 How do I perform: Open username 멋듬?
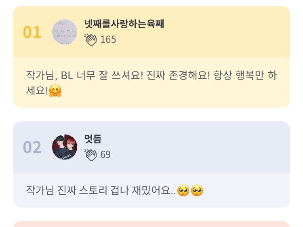click(93, 139)
